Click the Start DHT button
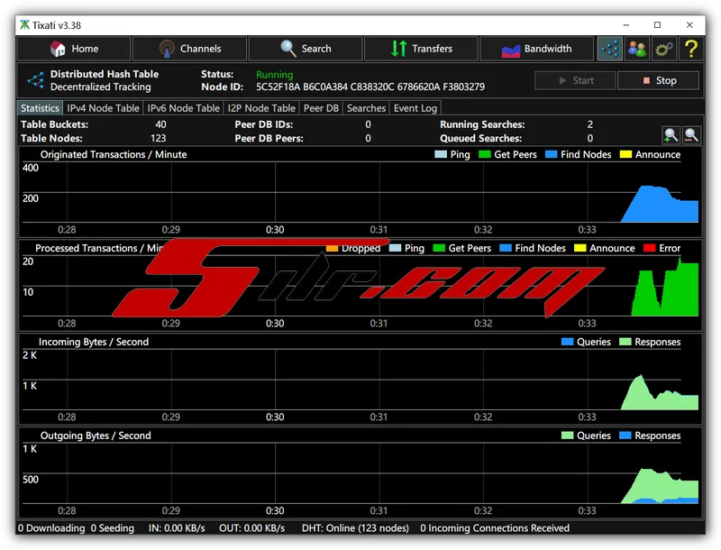The image size is (721, 550). coord(575,80)
